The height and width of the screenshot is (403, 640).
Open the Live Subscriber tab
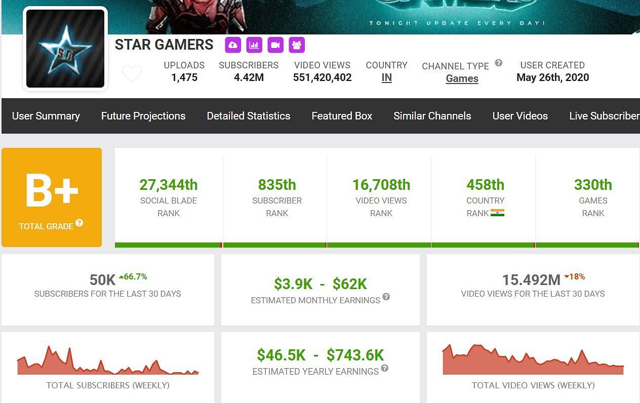pos(605,116)
